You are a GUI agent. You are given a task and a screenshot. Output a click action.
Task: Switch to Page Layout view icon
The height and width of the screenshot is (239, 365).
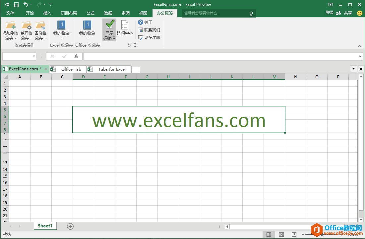pyautogui.click(x=281, y=235)
